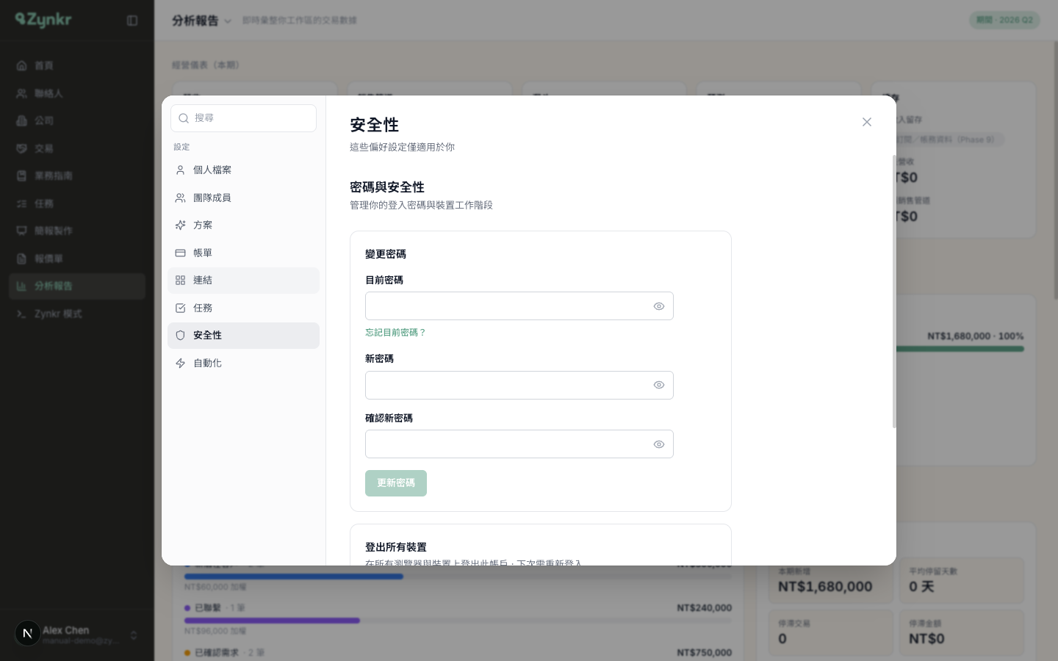Viewport: 1058px width, 661px height.
Task: Click the Alex Chen name at bottom left
Action: click(x=65, y=630)
